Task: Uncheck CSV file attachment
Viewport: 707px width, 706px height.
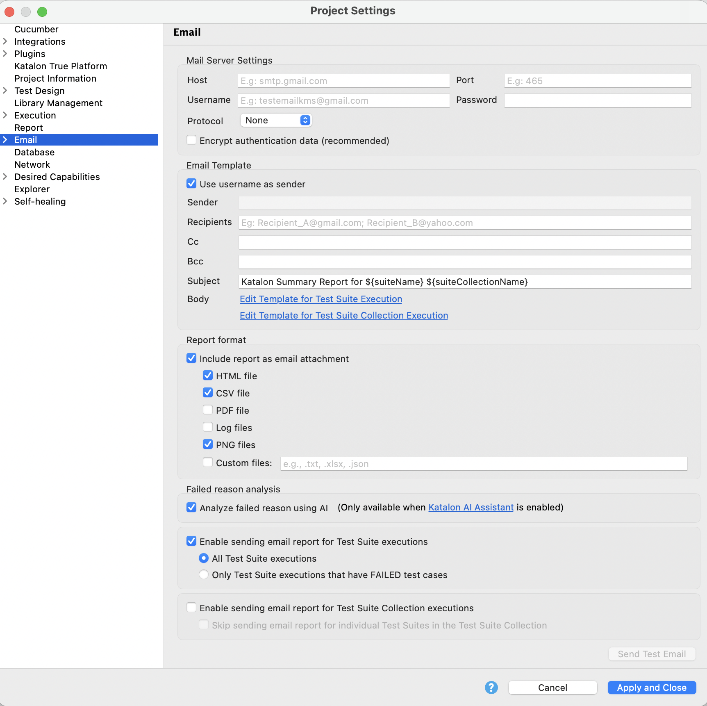Action: (208, 393)
